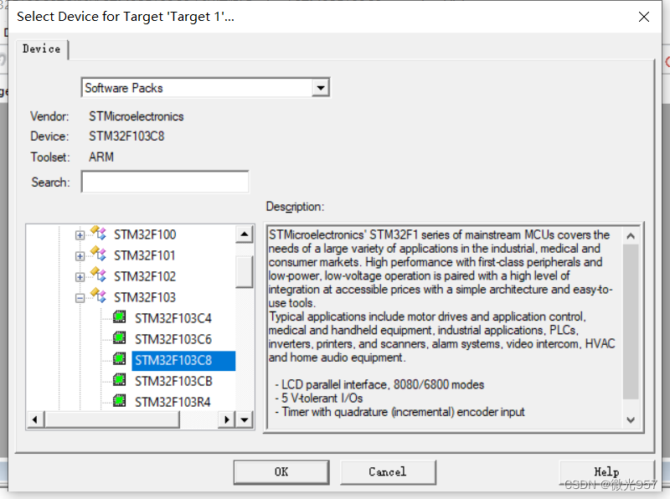Click the STM32F101 family icon
This screenshot has height=499, width=670.
(98, 255)
